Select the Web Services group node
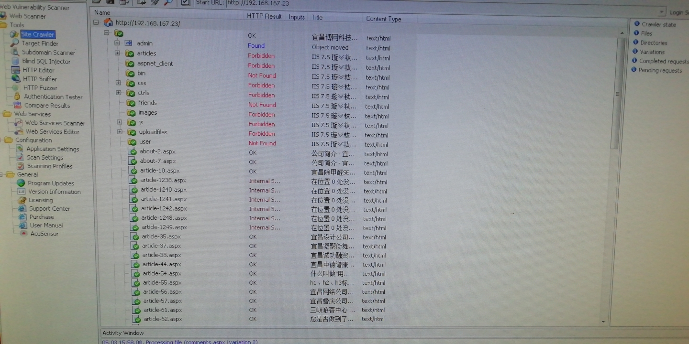The image size is (689, 344). coord(27,114)
